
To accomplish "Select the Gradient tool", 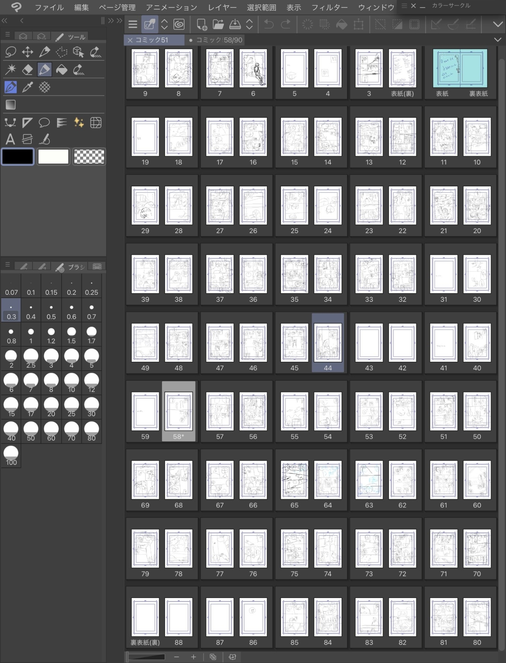I will [x=11, y=105].
